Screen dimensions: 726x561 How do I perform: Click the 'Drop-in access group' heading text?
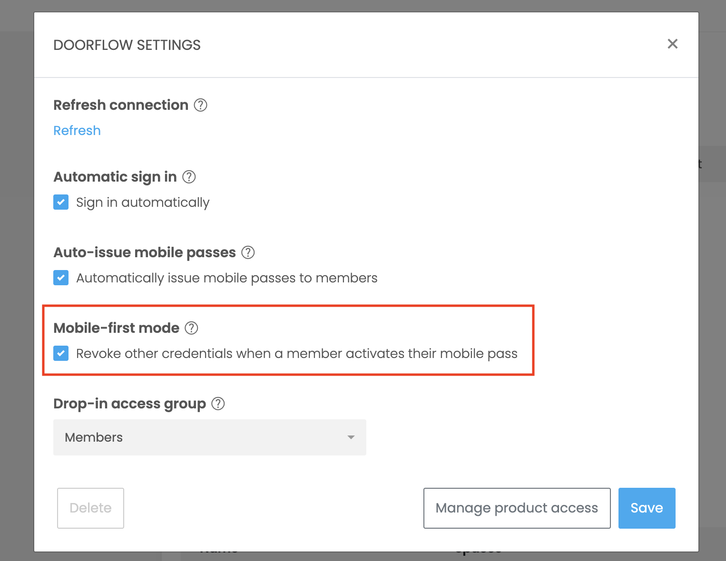[129, 404]
